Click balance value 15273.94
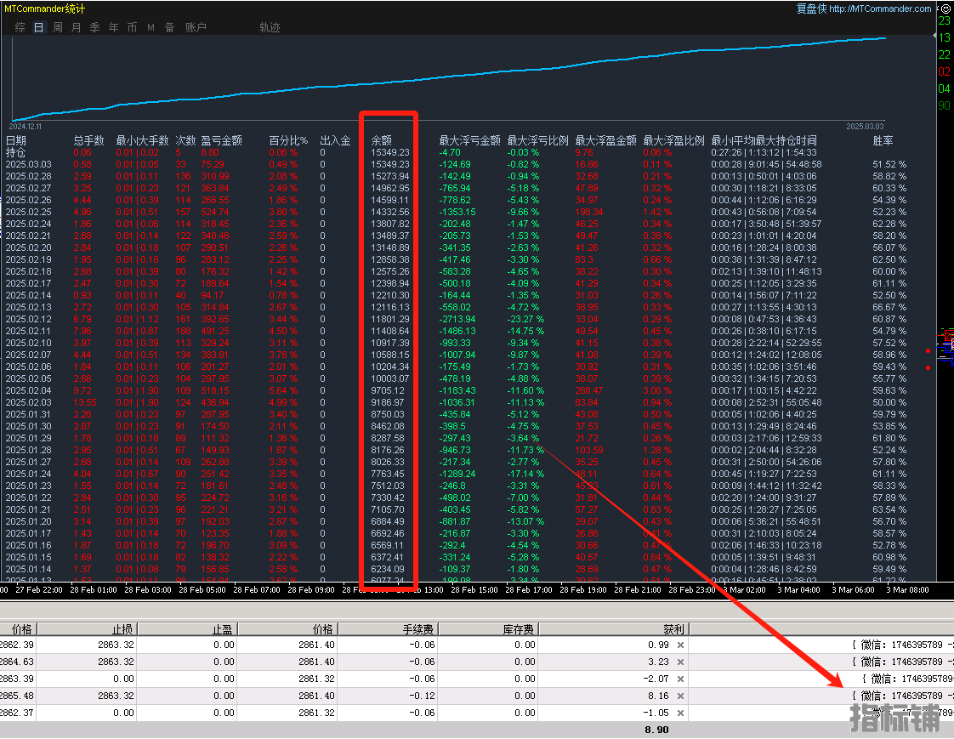The width and height of the screenshot is (954, 739). pos(390,177)
